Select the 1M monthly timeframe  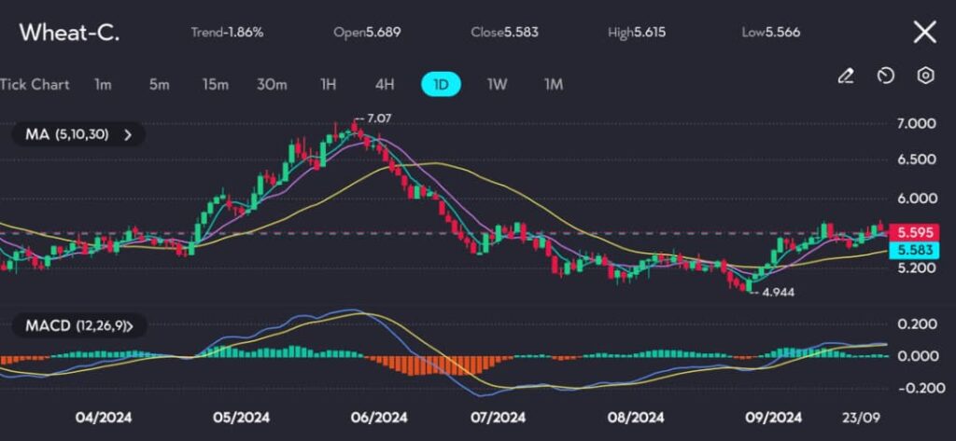(x=554, y=84)
